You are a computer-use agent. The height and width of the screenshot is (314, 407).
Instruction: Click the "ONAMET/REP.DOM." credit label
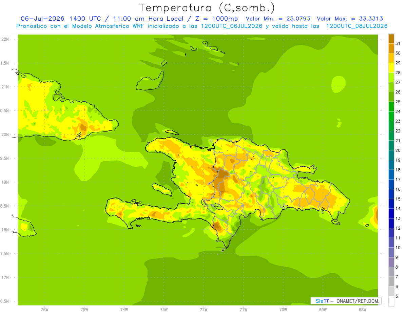357,301
